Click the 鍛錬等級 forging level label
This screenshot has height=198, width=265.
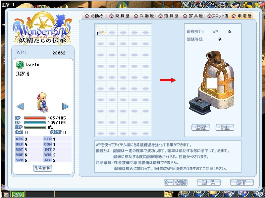coord(195,39)
